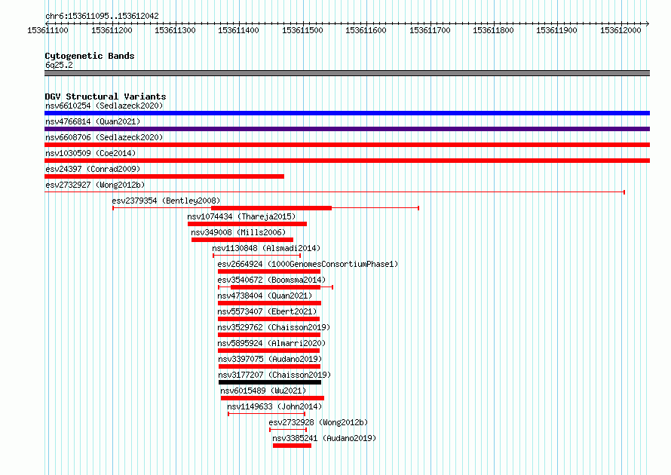671x475 pixels.
Task: Click the nsv3397075 (Audano2019) label
Action: [270, 359]
